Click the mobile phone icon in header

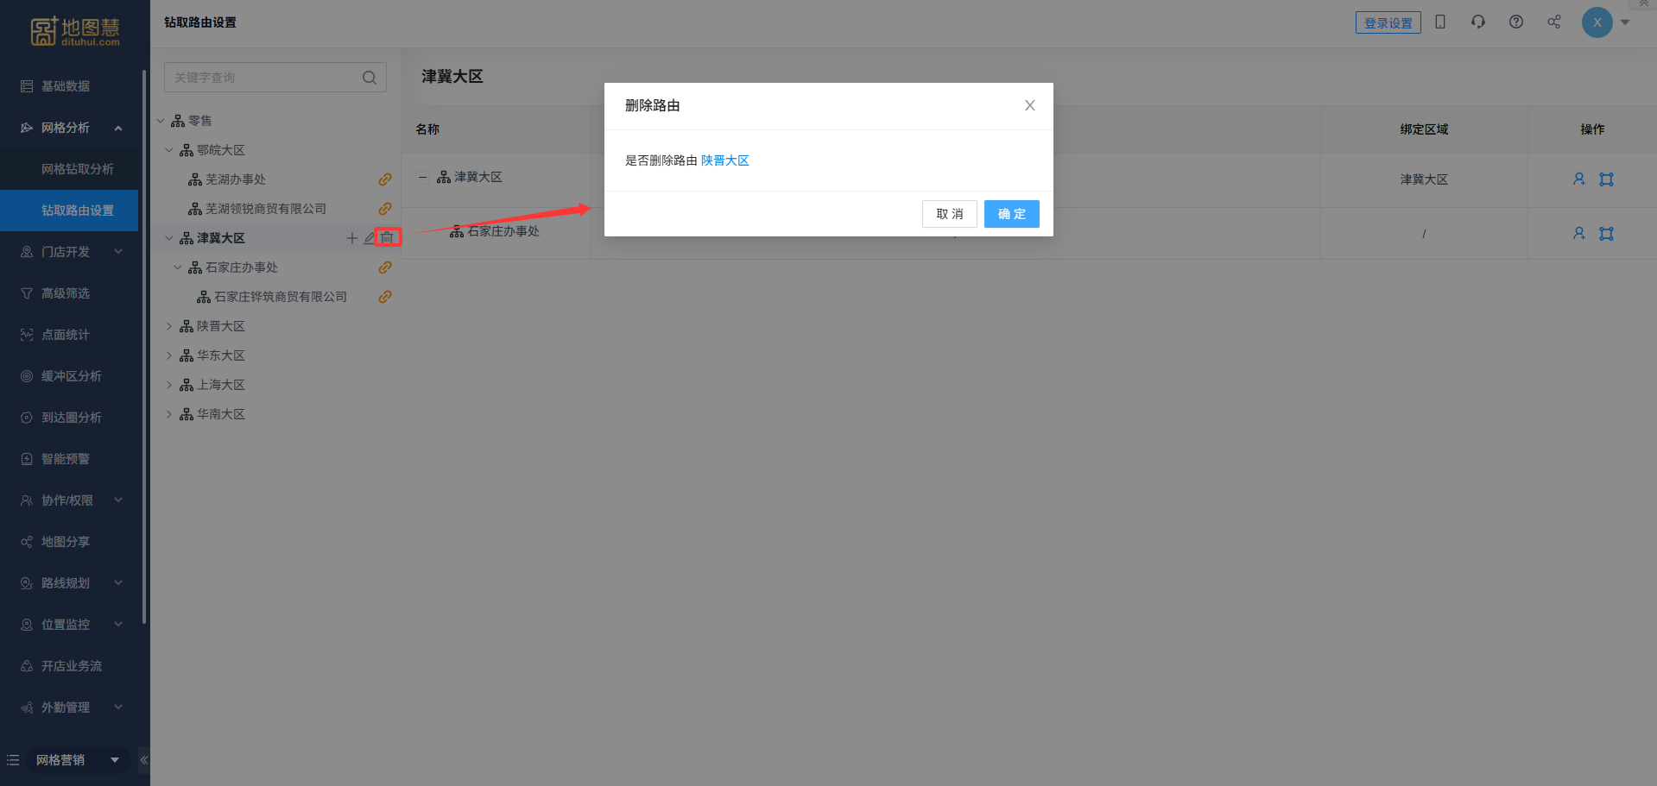[1440, 22]
